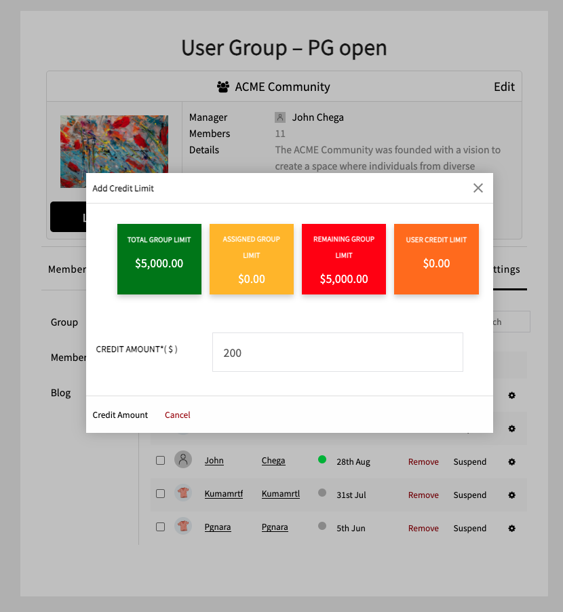
Task: Click the manager avatar beside John Chega
Action: (x=280, y=117)
